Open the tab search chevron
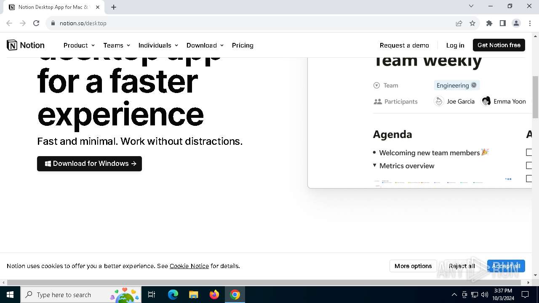Screen dimensions: 539x303 pyautogui.click(x=471, y=6)
